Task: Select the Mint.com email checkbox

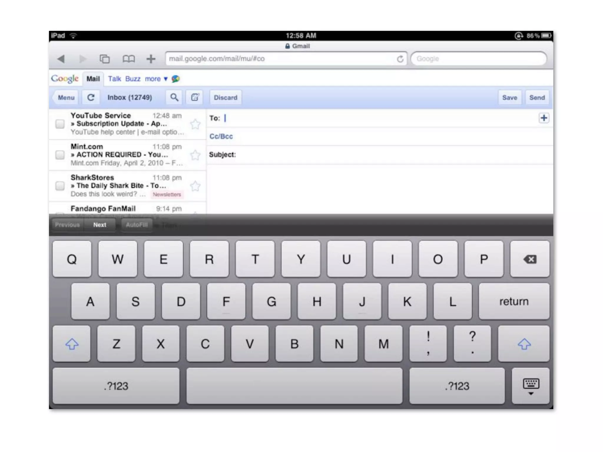Action: (60, 155)
